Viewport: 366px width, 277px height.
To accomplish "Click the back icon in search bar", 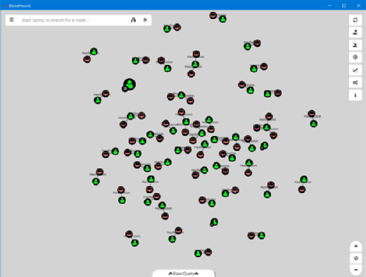I will coord(145,20).
